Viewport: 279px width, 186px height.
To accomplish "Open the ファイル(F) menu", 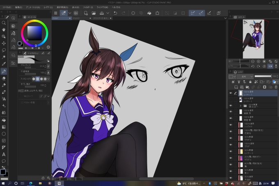I will point(7,7).
